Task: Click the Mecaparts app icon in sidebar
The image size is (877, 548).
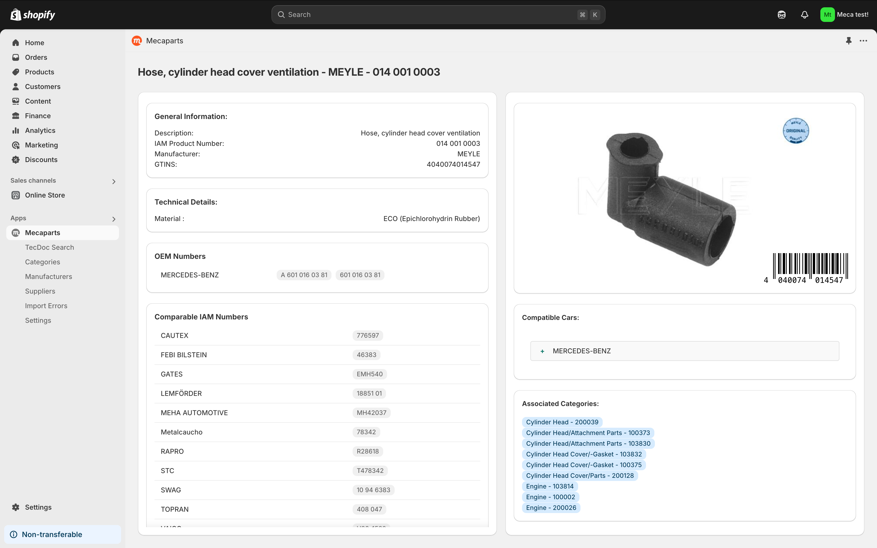Action: click(x=16, y=233)
